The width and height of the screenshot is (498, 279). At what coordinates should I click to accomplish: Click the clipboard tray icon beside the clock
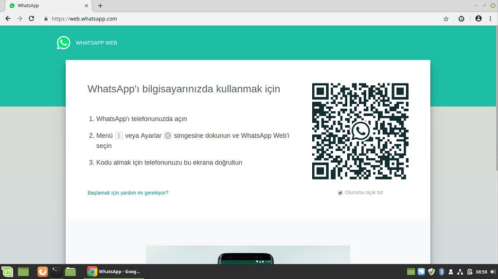[470, 272]
